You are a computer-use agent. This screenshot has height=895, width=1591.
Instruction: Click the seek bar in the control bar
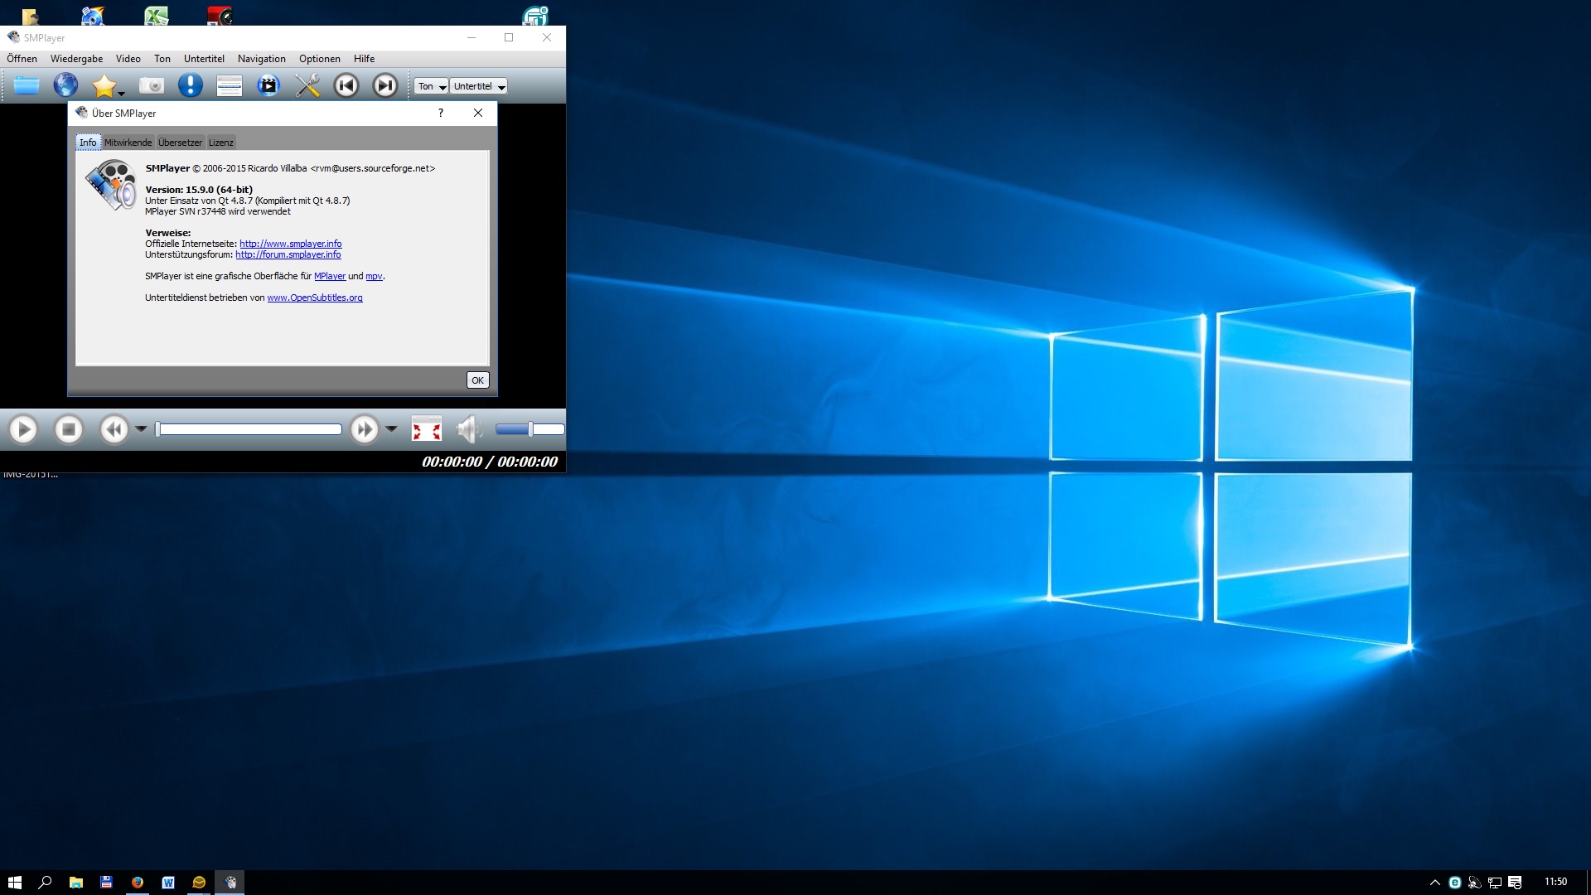click(249, 429)
